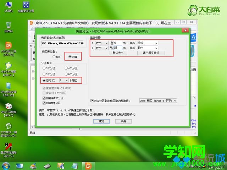
Task: Toggle align partitions to sector multiple checkbox
Action: (92, 101)
